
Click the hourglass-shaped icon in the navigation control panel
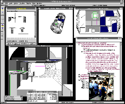44,95
